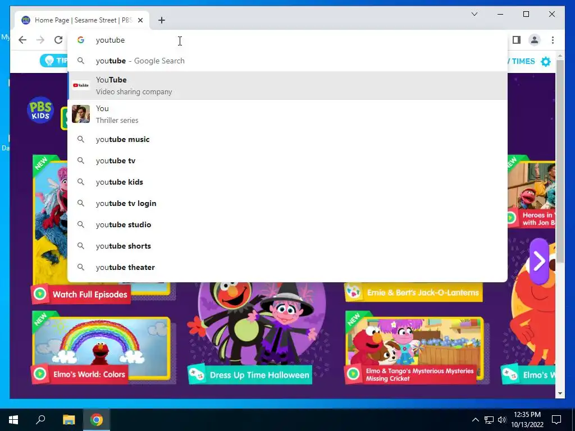Open the Windows Start menu
The image size is (575, 431).
point(13,420)
